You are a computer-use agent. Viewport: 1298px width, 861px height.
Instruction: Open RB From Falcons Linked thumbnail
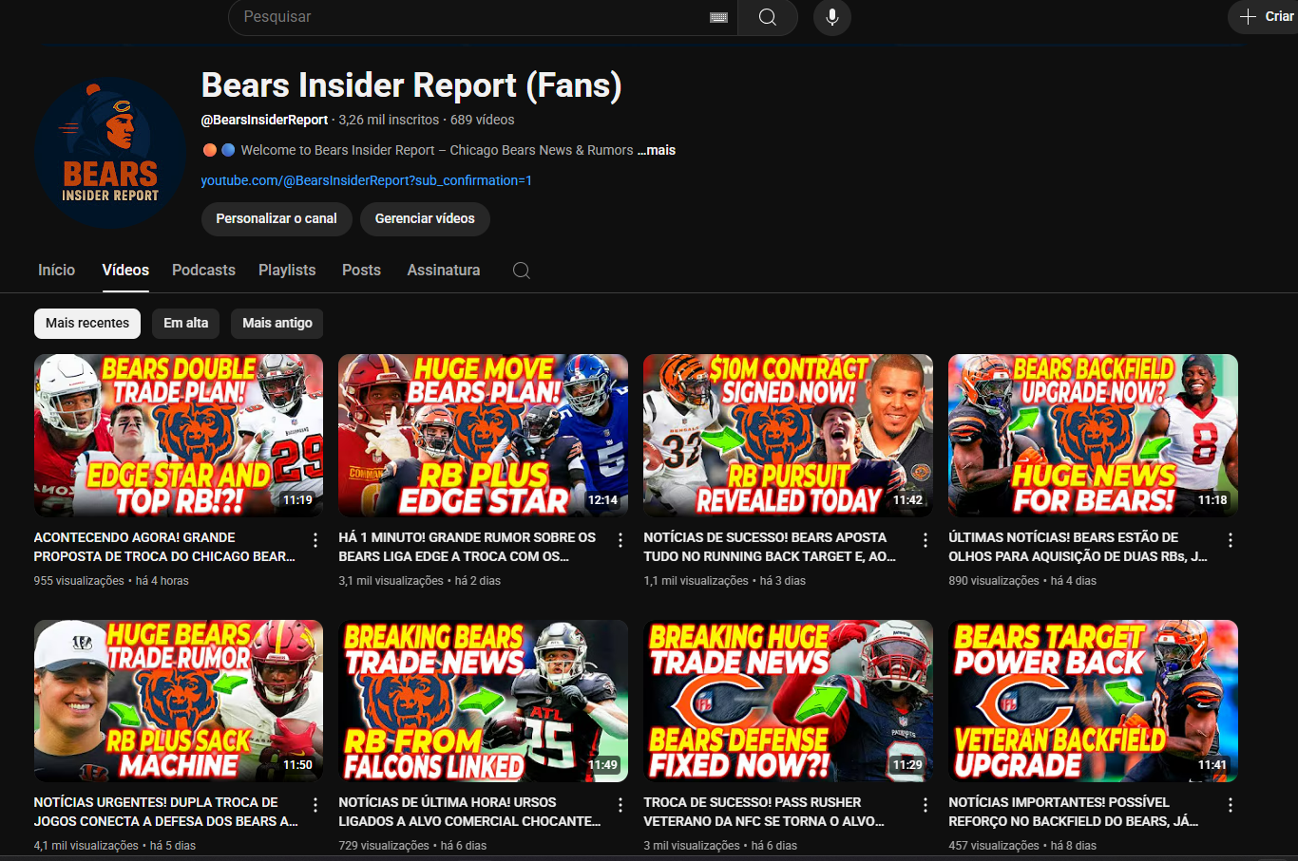point(484,702)
